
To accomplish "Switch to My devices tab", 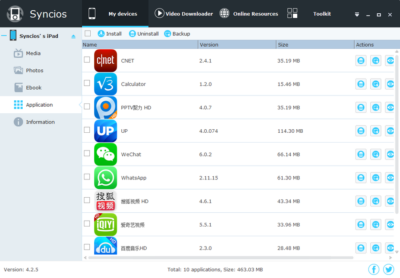I will pos(115,14).
